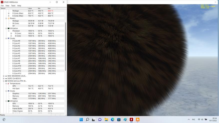Expand the P-Cores utilization node
219x123 pixels.
coord(11,33)
